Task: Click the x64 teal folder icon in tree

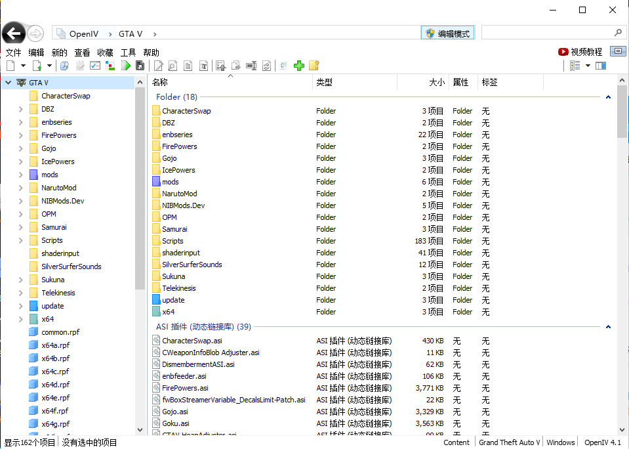Action: [34, 319]
